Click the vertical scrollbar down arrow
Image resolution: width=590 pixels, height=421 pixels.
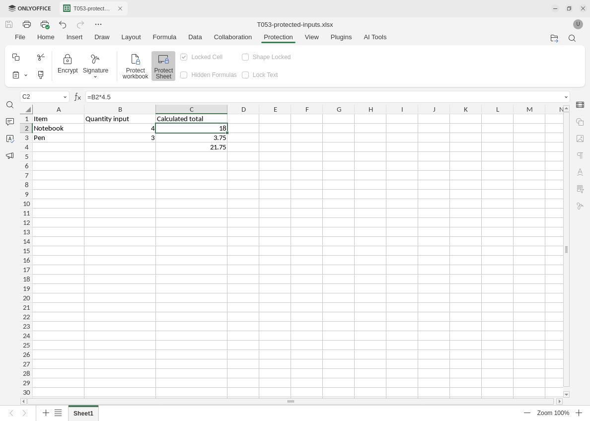[x=566, y=394]
